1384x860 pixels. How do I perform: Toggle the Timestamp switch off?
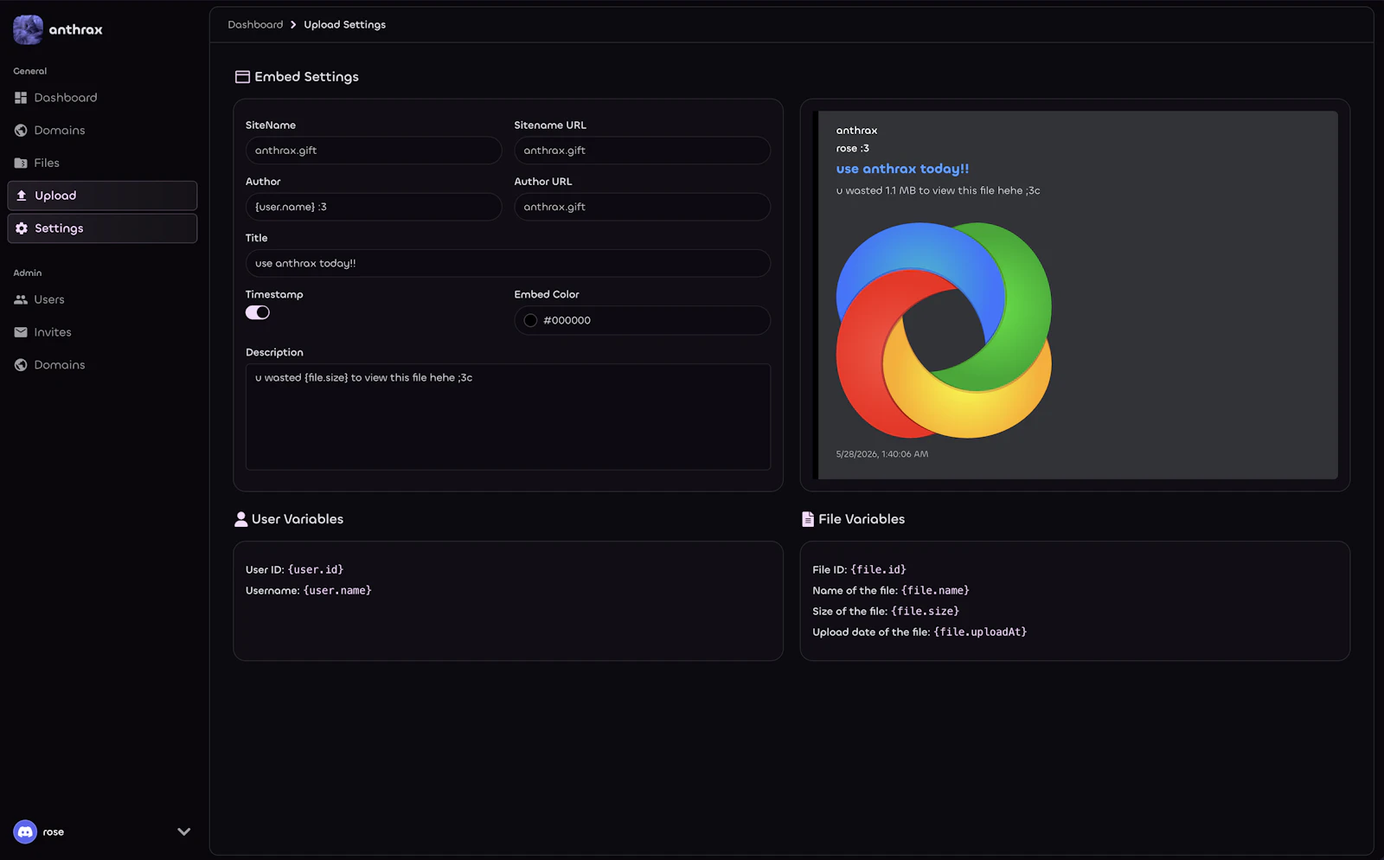click(258, 312)
